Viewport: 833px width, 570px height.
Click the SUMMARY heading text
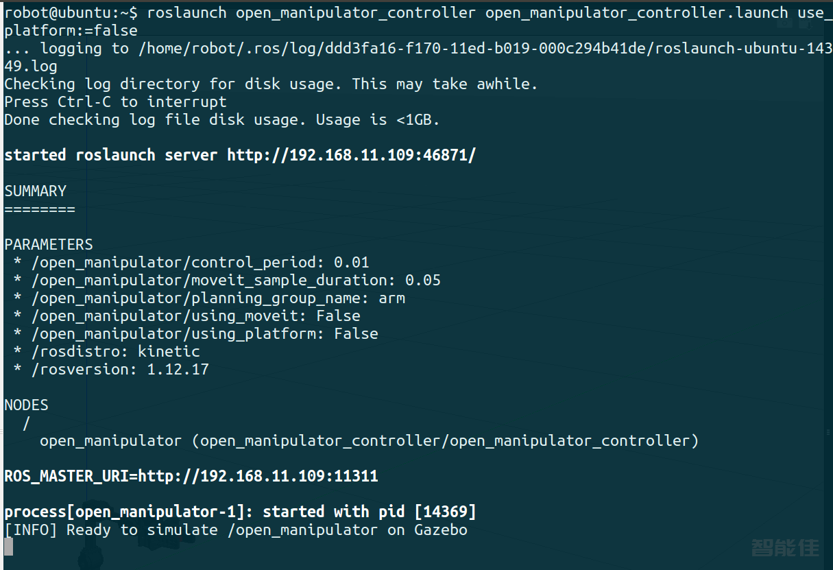click(x=35, y=191)
